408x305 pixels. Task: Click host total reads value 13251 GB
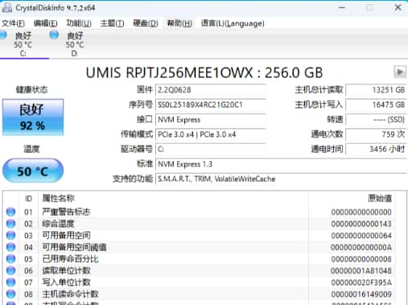click(376, 90)
